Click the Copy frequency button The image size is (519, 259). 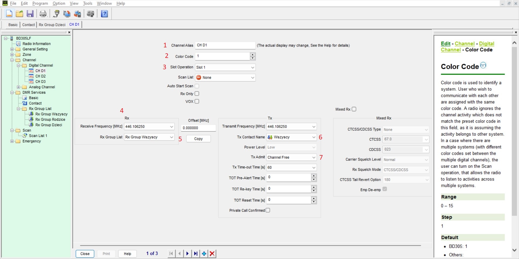click(x=198, y=139)
